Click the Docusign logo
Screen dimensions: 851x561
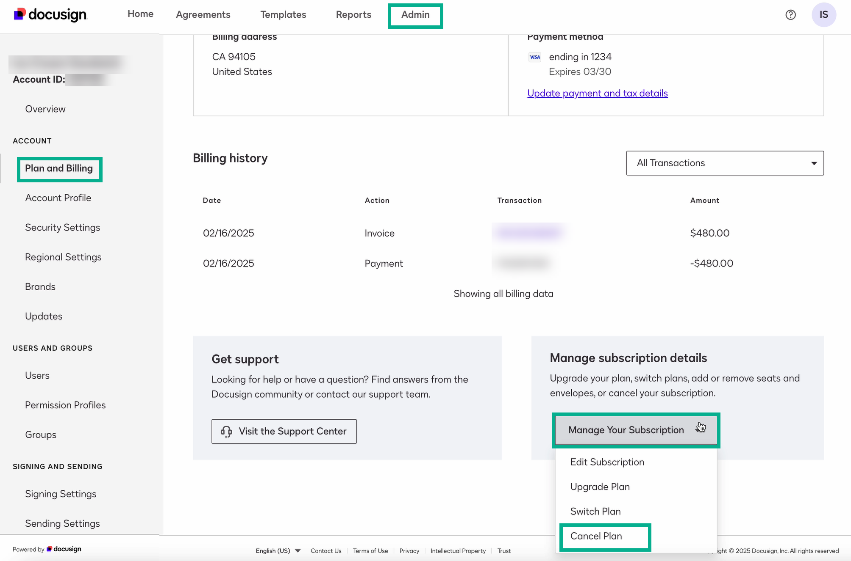[x=51, y=15]
